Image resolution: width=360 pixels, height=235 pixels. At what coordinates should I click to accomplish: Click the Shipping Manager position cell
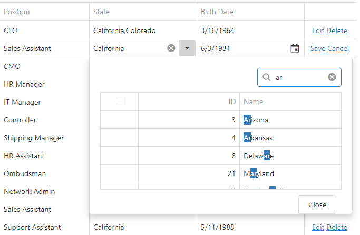(x=45, y=138)
